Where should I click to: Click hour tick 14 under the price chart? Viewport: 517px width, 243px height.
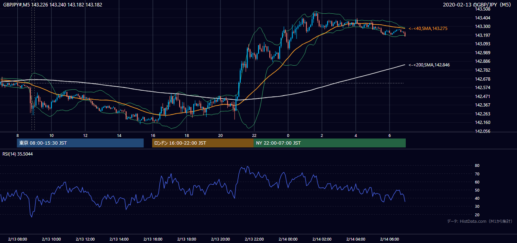119,135
